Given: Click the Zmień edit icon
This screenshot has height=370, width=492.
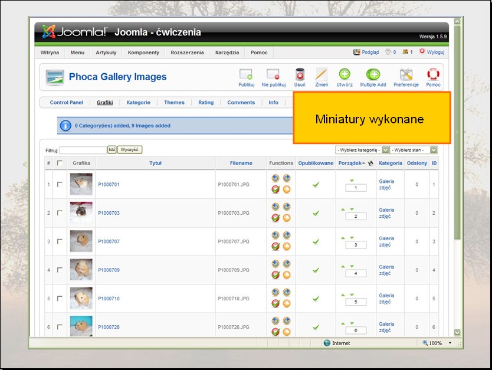Looking at the screenshot, I should tap(321, 75).
